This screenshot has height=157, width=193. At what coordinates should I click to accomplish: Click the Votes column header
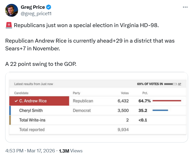[x=125, y=93]
